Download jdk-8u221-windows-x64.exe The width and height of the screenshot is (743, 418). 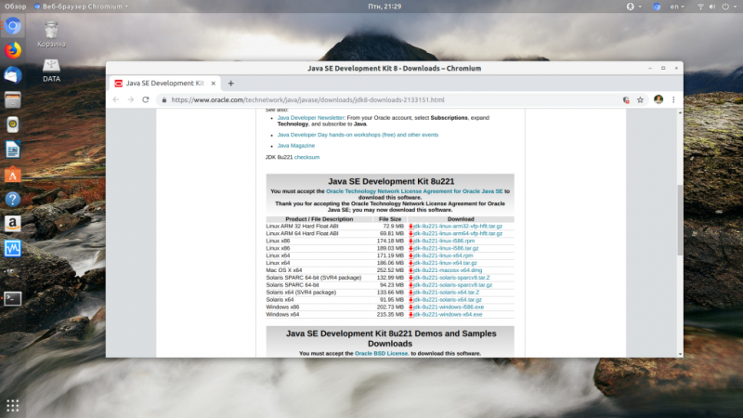coord(448,314)
